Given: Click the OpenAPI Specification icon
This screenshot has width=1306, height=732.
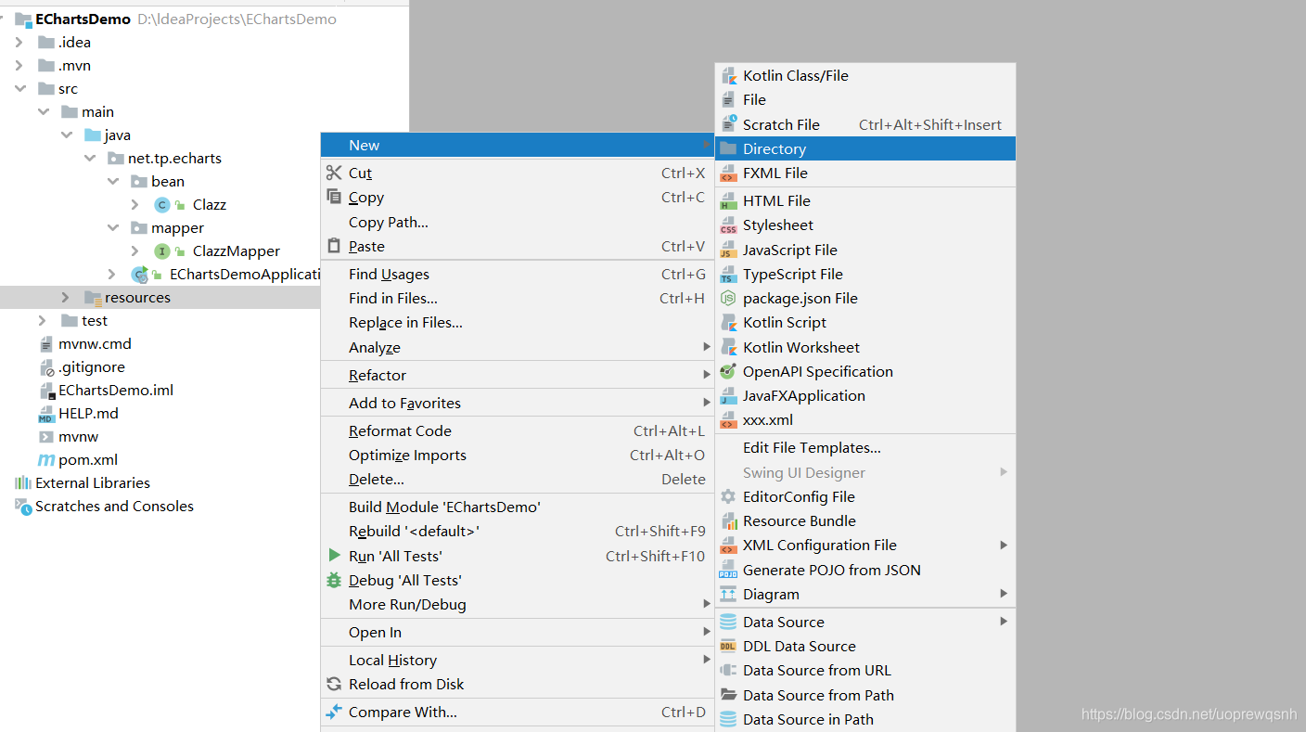Looking at the screenshot, I should coord(728,371).
